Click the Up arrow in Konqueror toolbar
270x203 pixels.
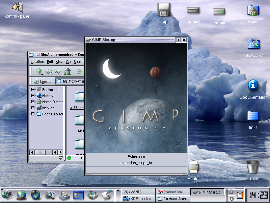(x=39, y=71)
